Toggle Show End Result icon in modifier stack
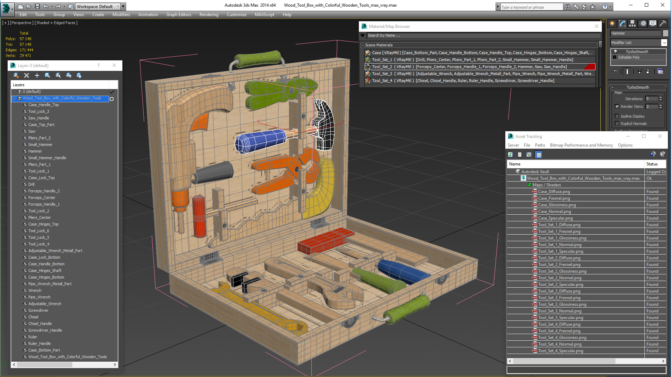The image size is (671, 377). [x=627, y=72]
